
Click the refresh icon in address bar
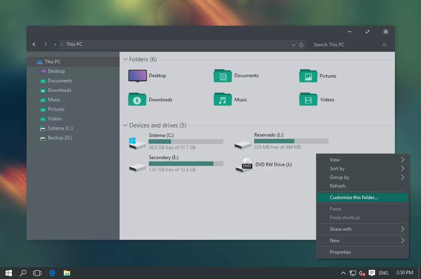(x=301, y=44)
